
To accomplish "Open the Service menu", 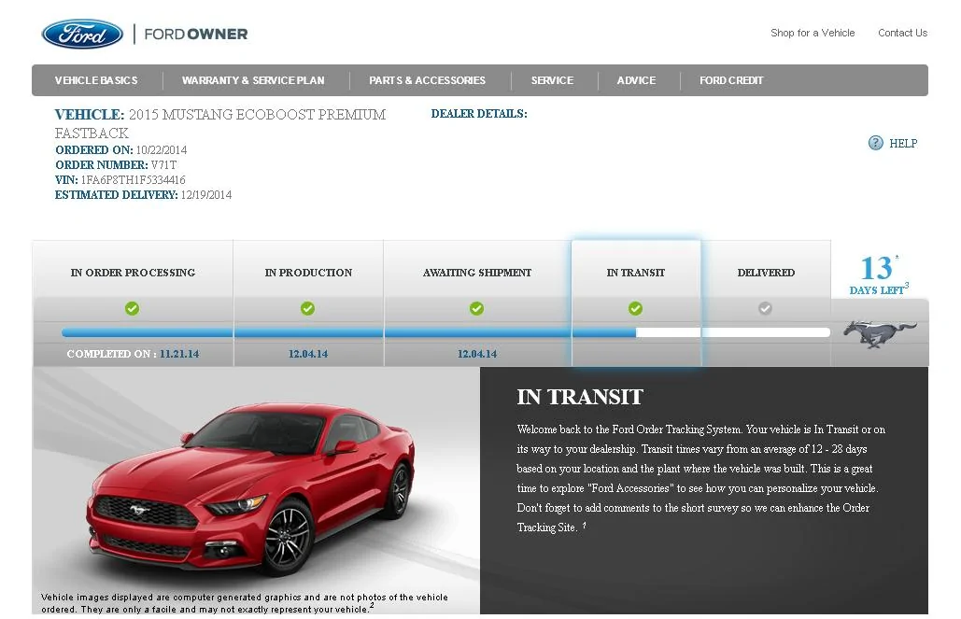I will (552, 80).
